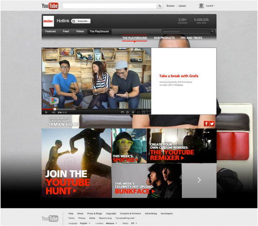Open the This Week's Spotted tile
The image size is (258, 226).
(x=129, y=146)
